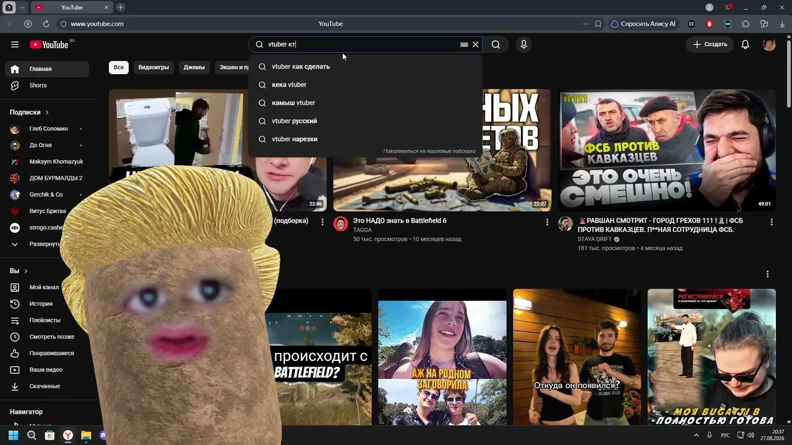792x445 pixels.
Task: Open browser extensions puzzle icon
Action: [746, 24]
